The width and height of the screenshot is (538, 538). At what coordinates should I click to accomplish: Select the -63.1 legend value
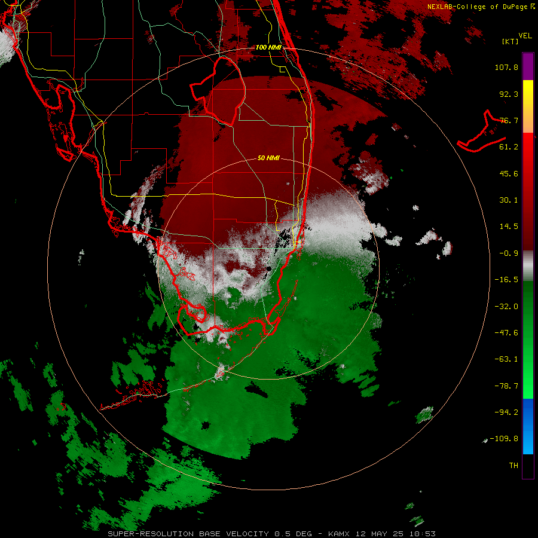tap(506, 359)
